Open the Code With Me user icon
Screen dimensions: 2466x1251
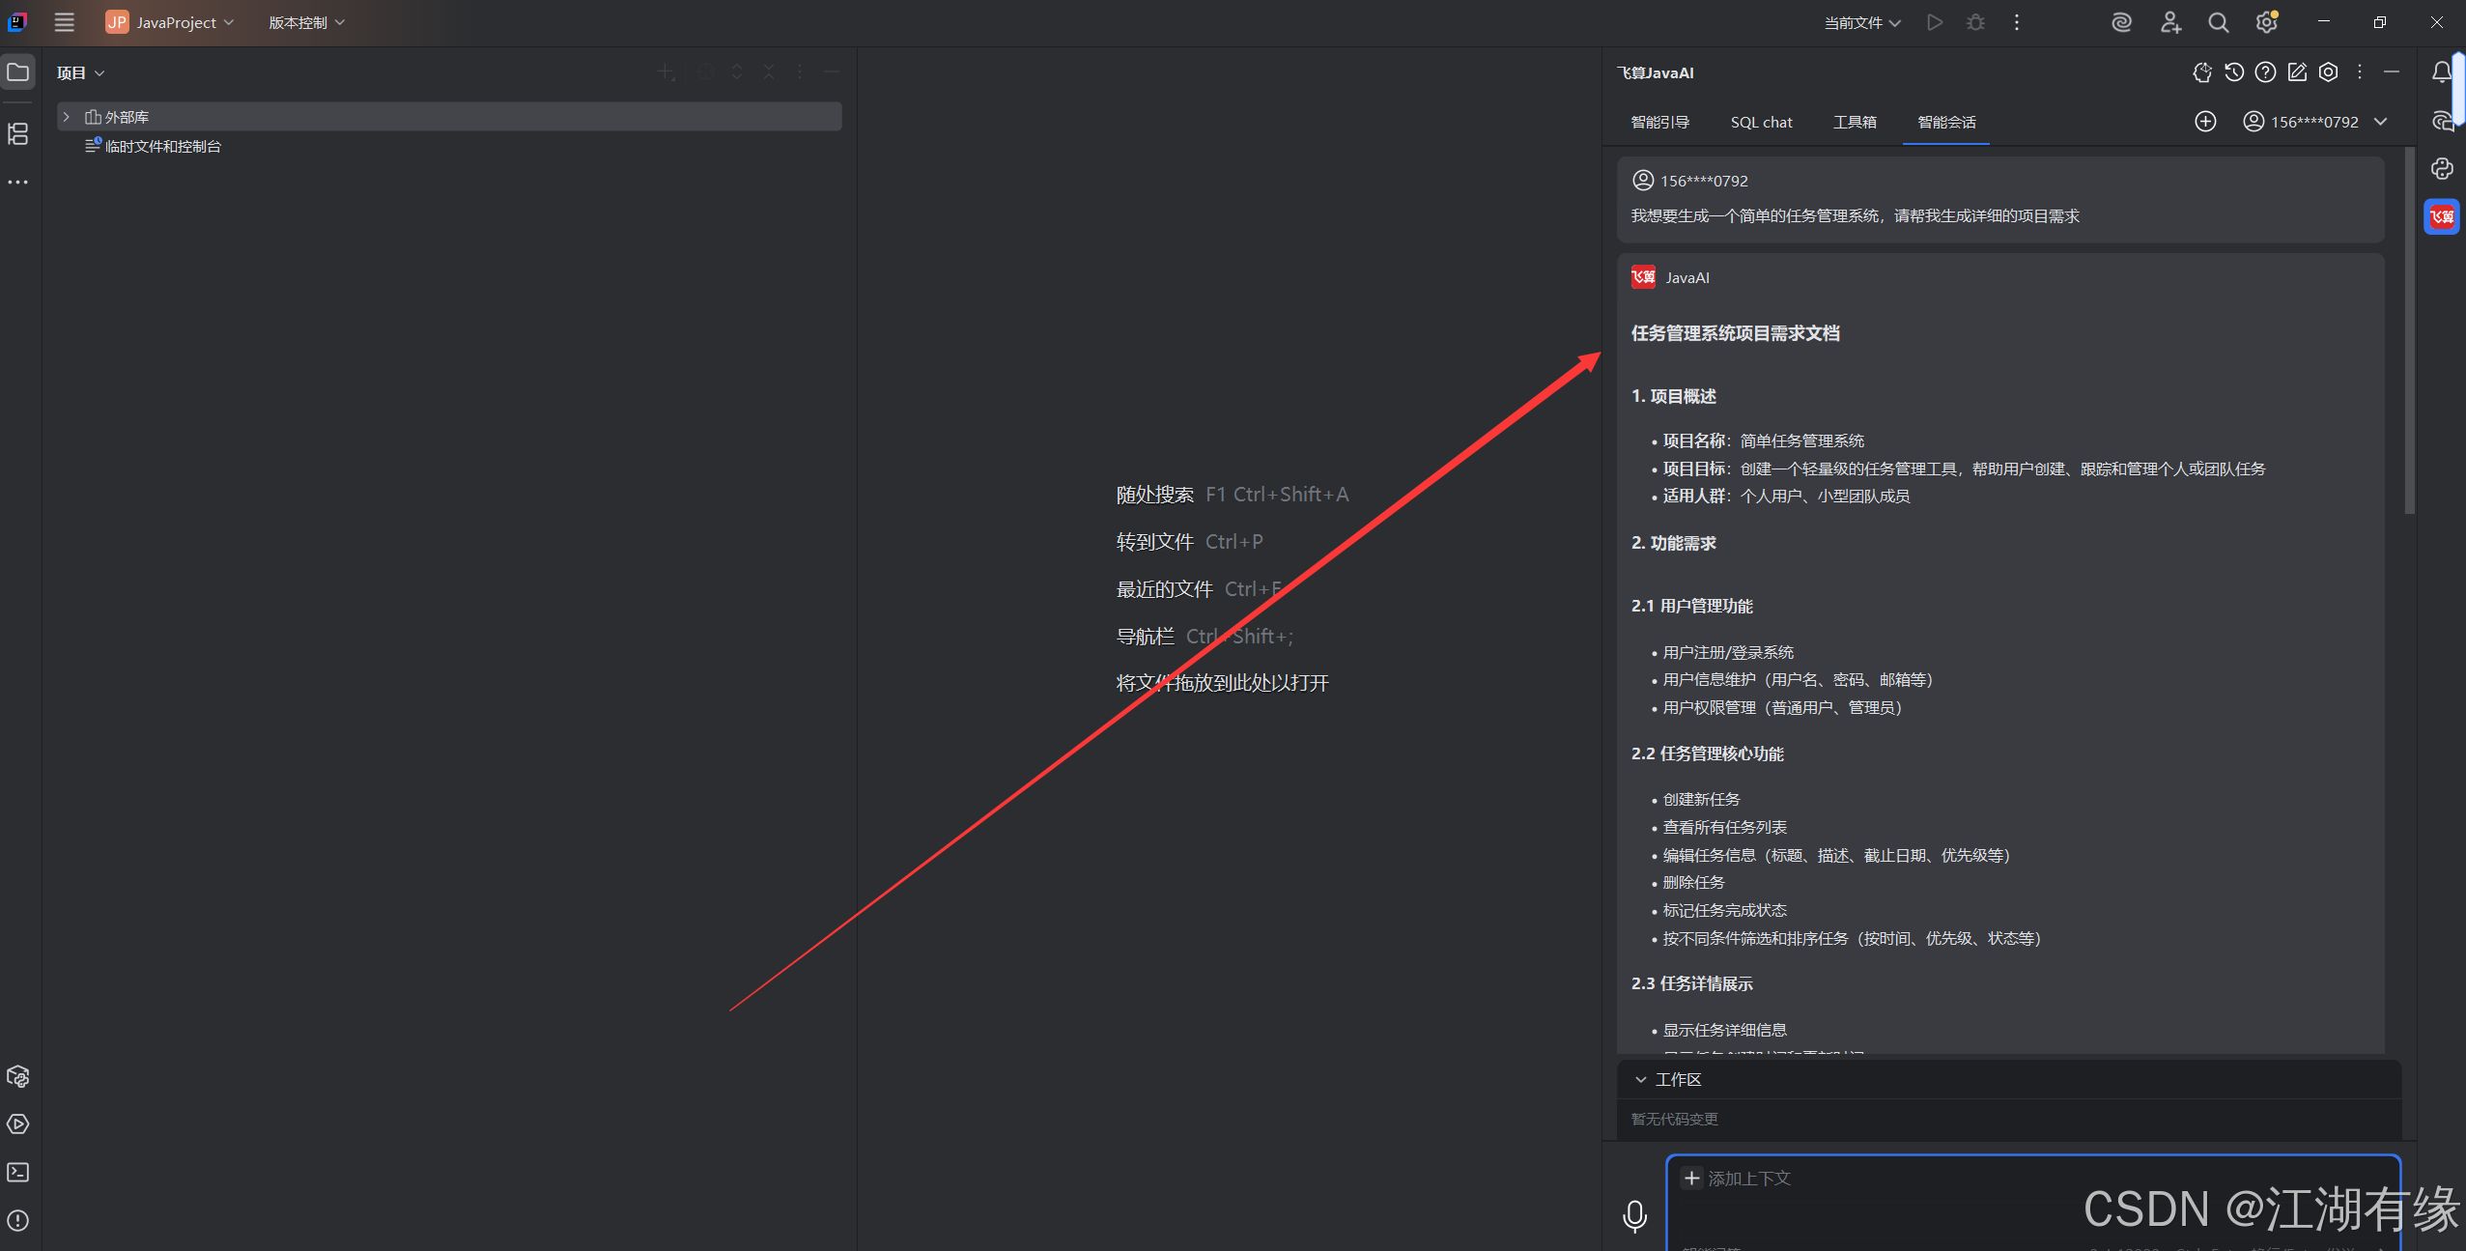coord(2169,22)
